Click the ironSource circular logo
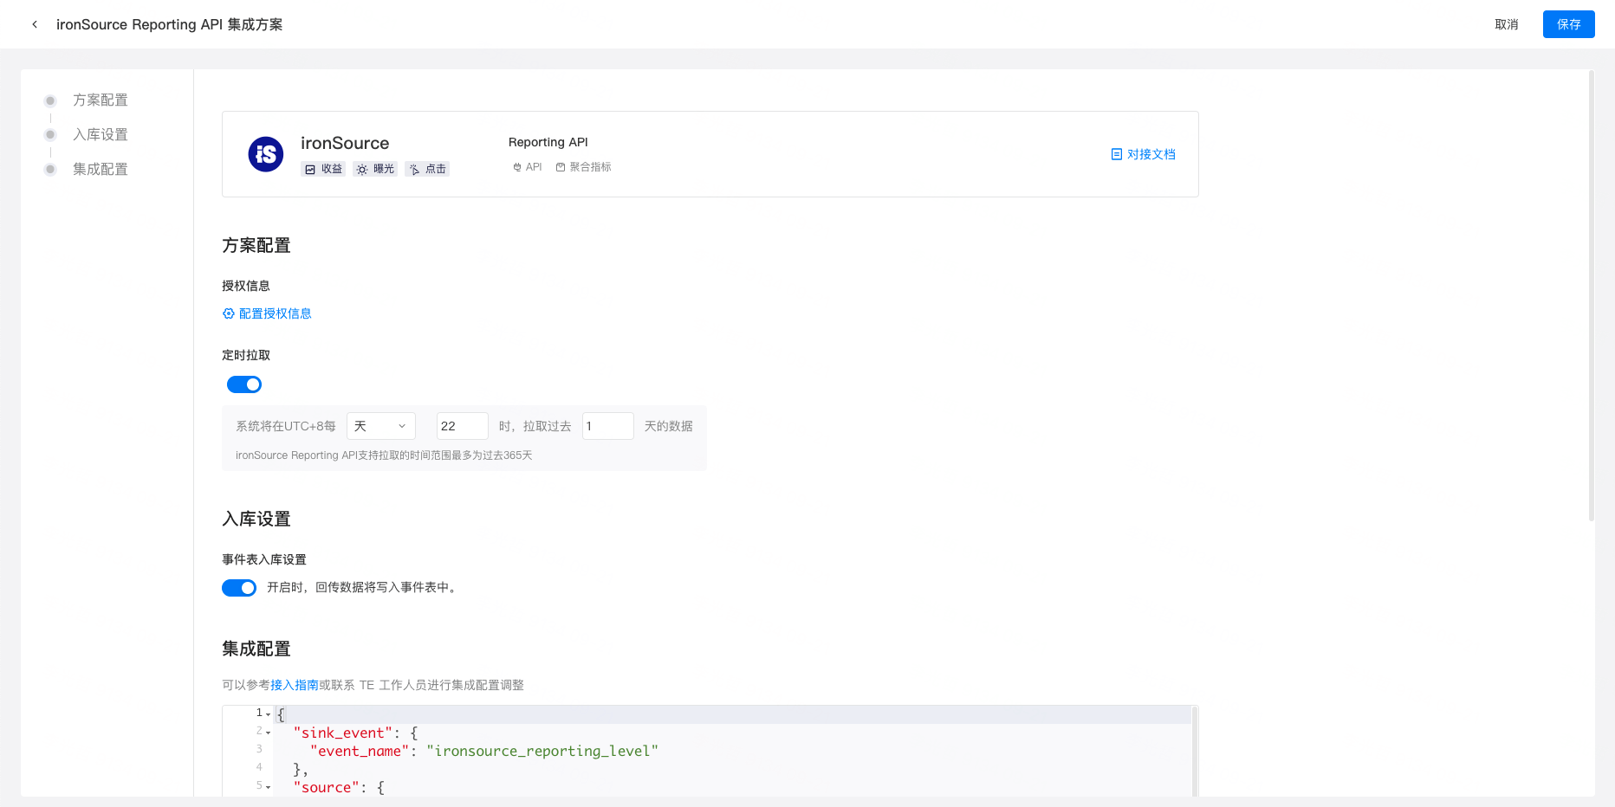Screen dimensions: 1615x807 coord(265,153)
